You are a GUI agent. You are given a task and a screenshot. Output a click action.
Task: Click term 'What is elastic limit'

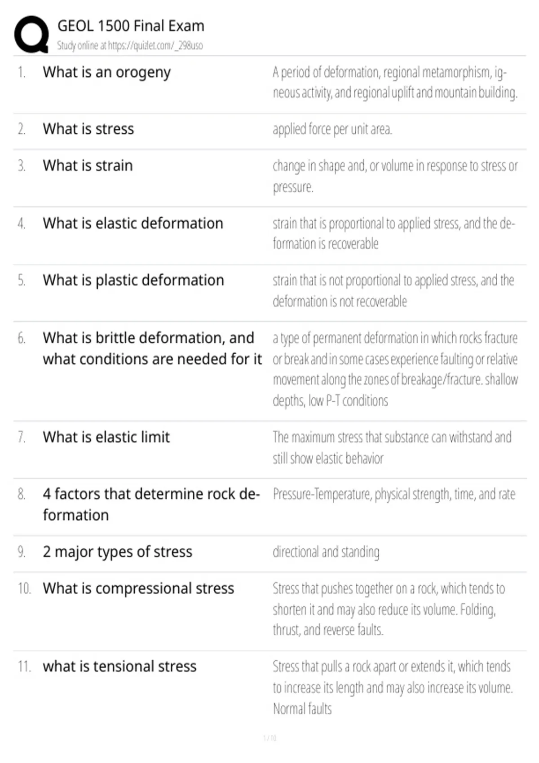coord(106,437)
